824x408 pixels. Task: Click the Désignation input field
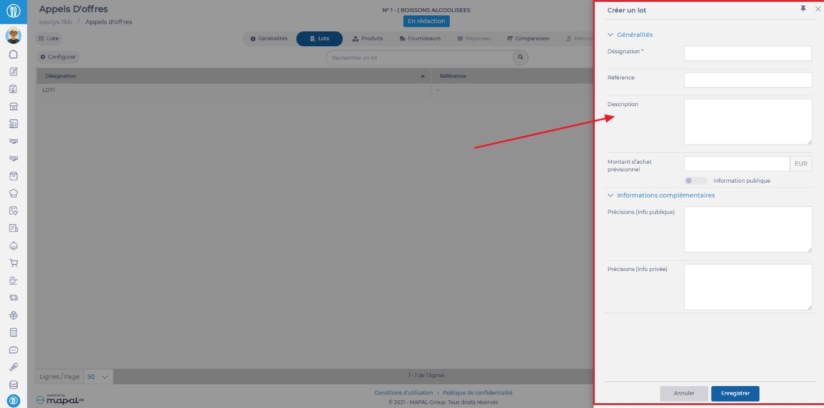(747, 53)
